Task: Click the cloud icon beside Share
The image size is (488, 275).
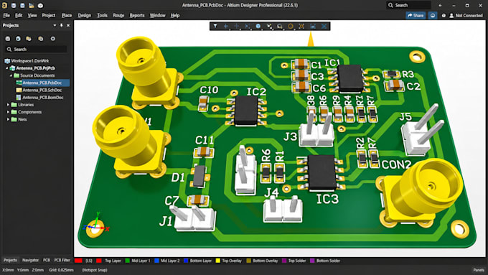Action: click(x=433, y=15)
